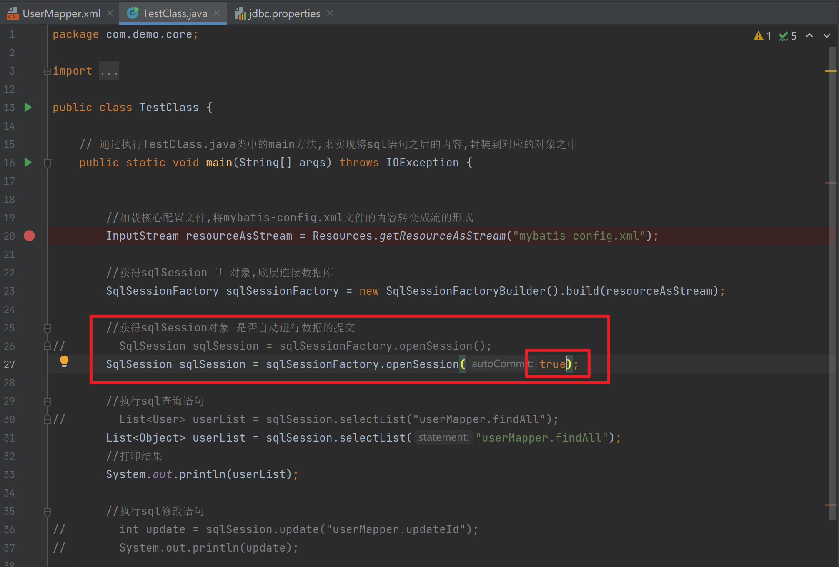Expand the collapsed import statements
Viewport: 839px width, 567px height.
coord(47,71)
